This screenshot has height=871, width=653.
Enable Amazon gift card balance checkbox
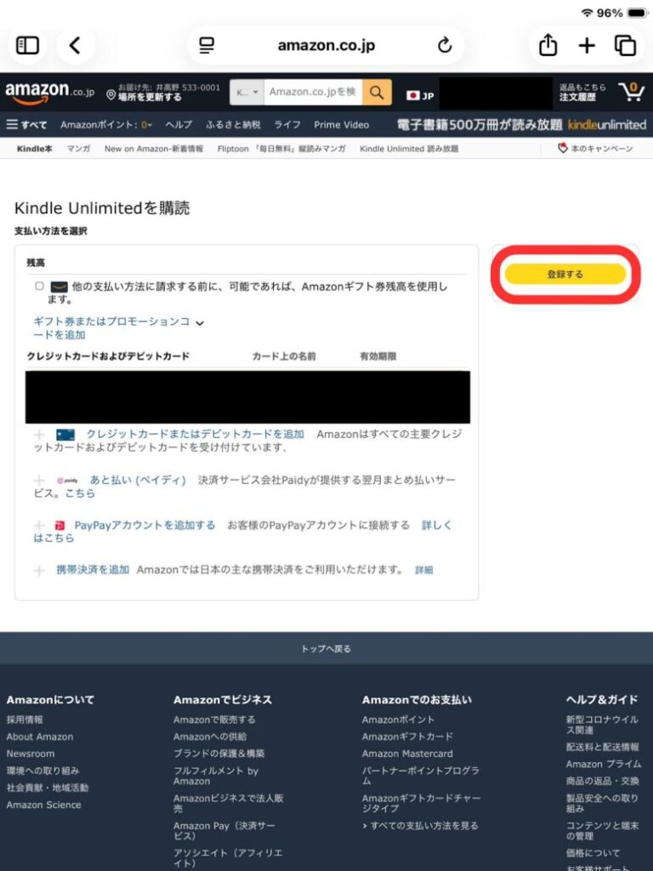coord(39,287)
